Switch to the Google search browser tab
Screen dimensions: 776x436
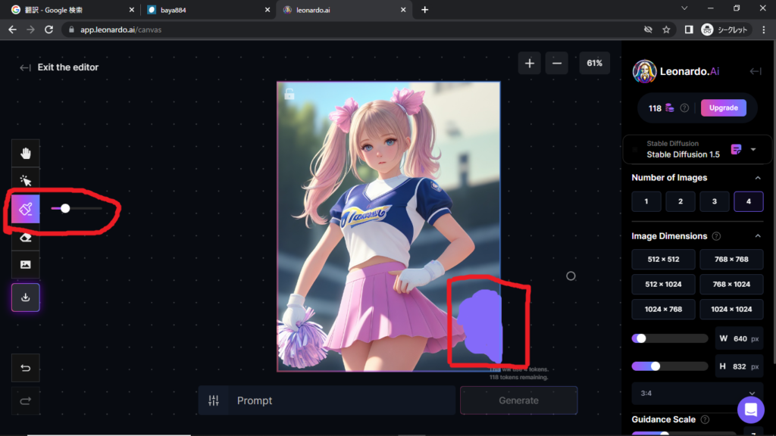coord(68,10)
